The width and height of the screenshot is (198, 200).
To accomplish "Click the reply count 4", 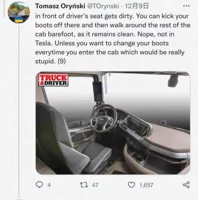I will 49,185.
